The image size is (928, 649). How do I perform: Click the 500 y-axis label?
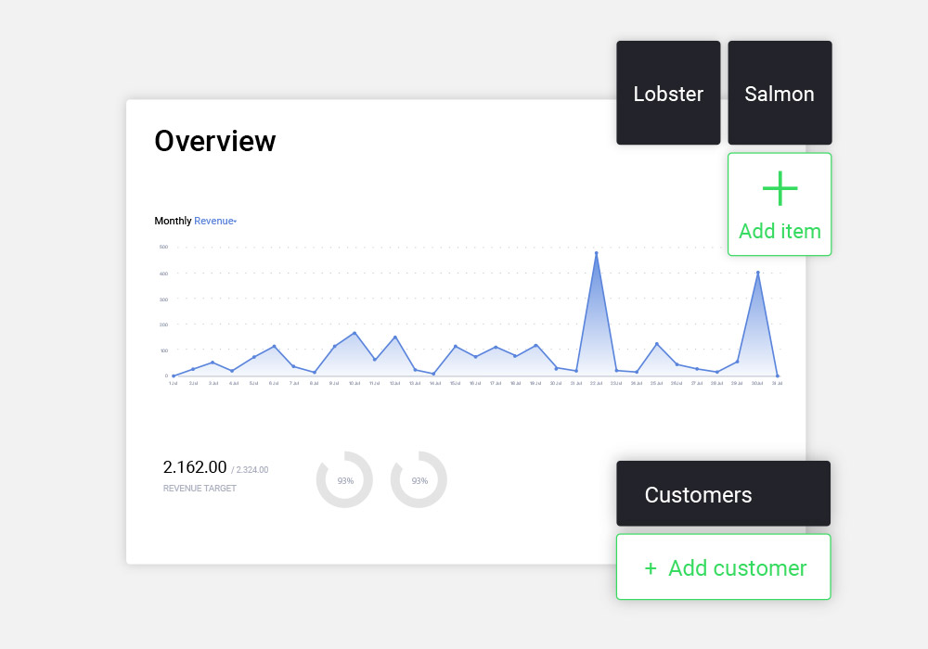click(163, 247)
